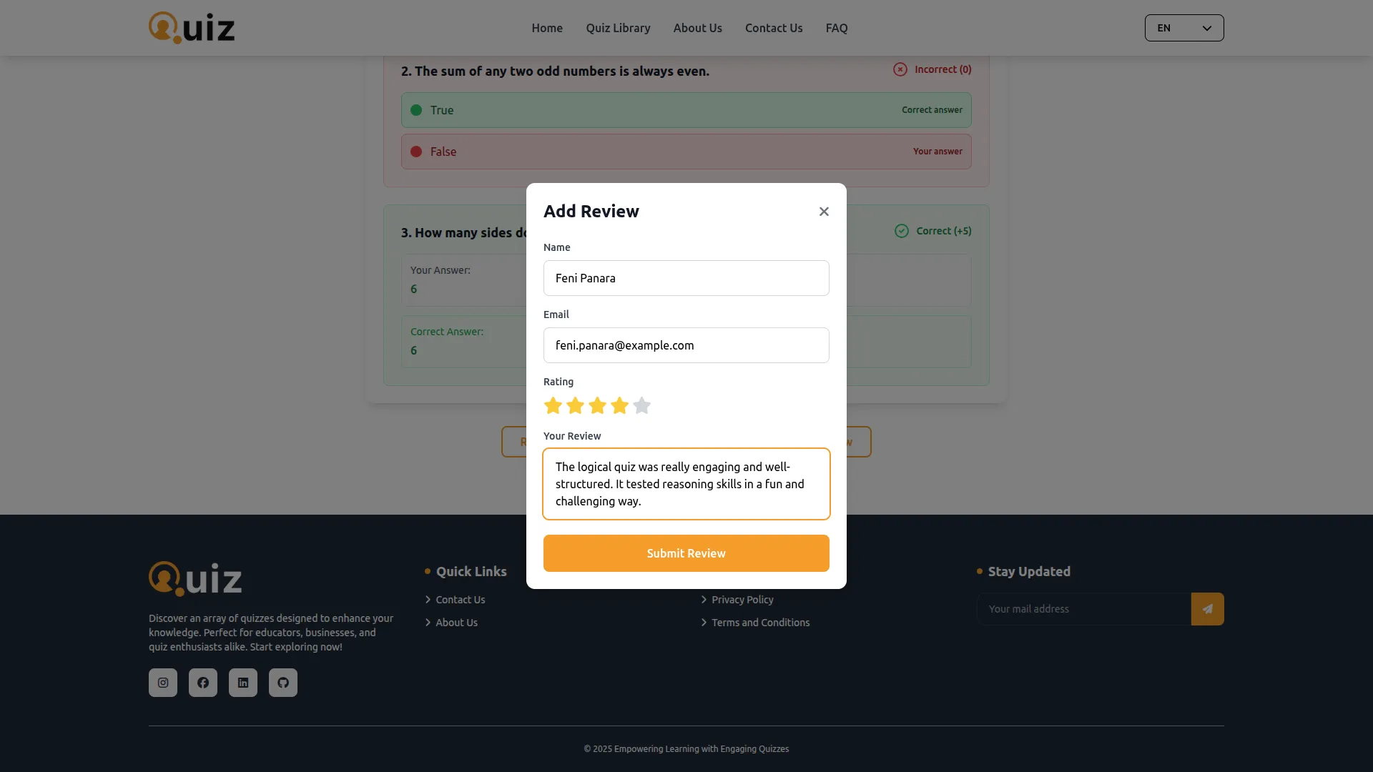Select Quiz Library in the navigation

click(618, 28)
